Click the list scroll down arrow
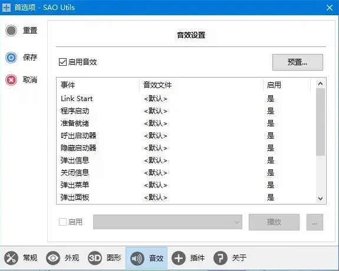The width and height of the screenshot is (339, 271). click(320, 198)
